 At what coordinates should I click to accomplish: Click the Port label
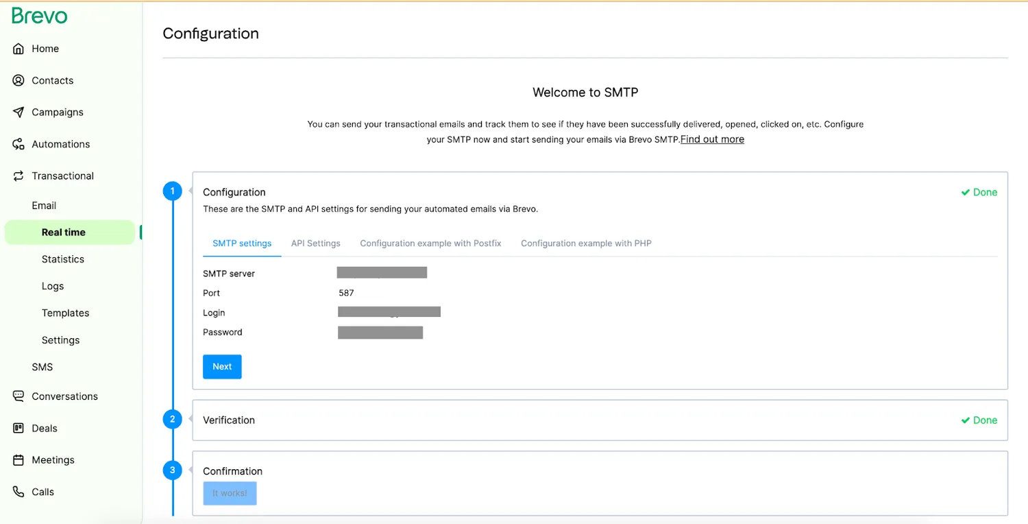click(x=212, y=293)
